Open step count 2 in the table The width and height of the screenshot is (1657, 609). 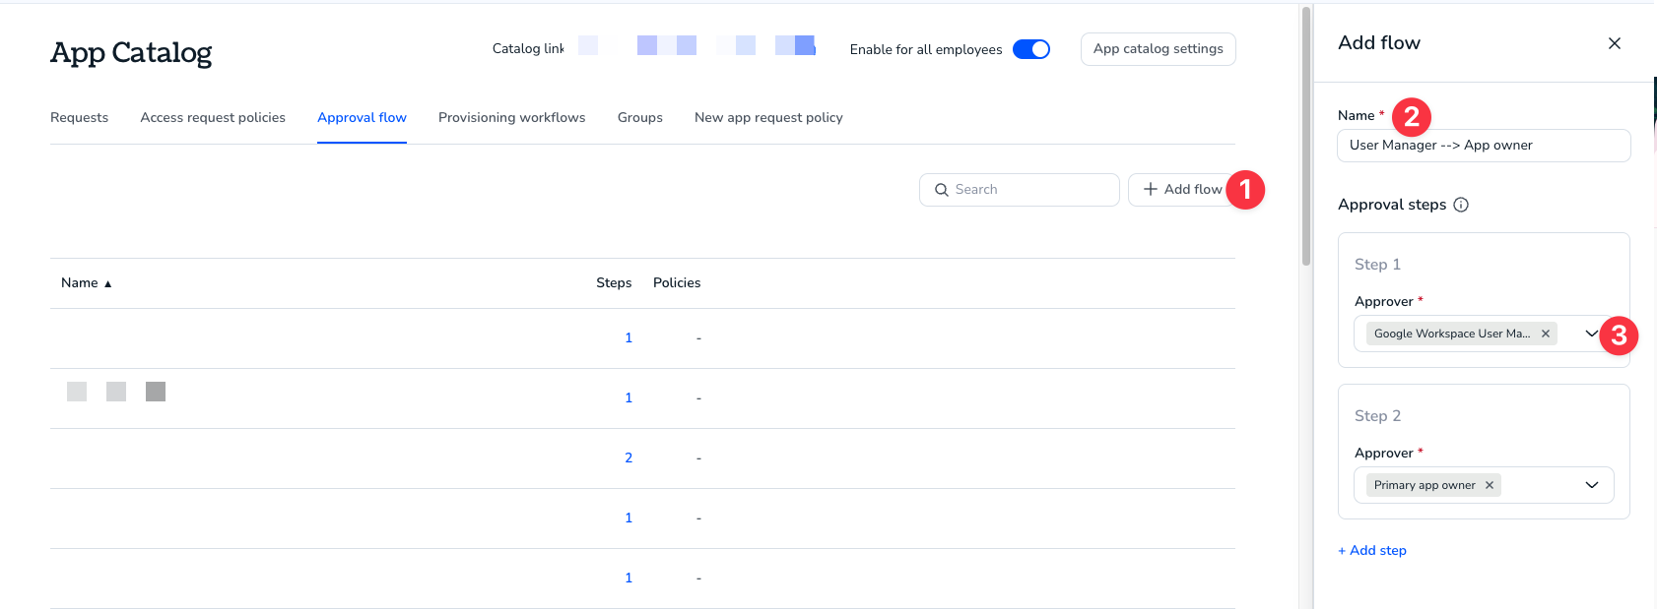[x=629, y=457]
